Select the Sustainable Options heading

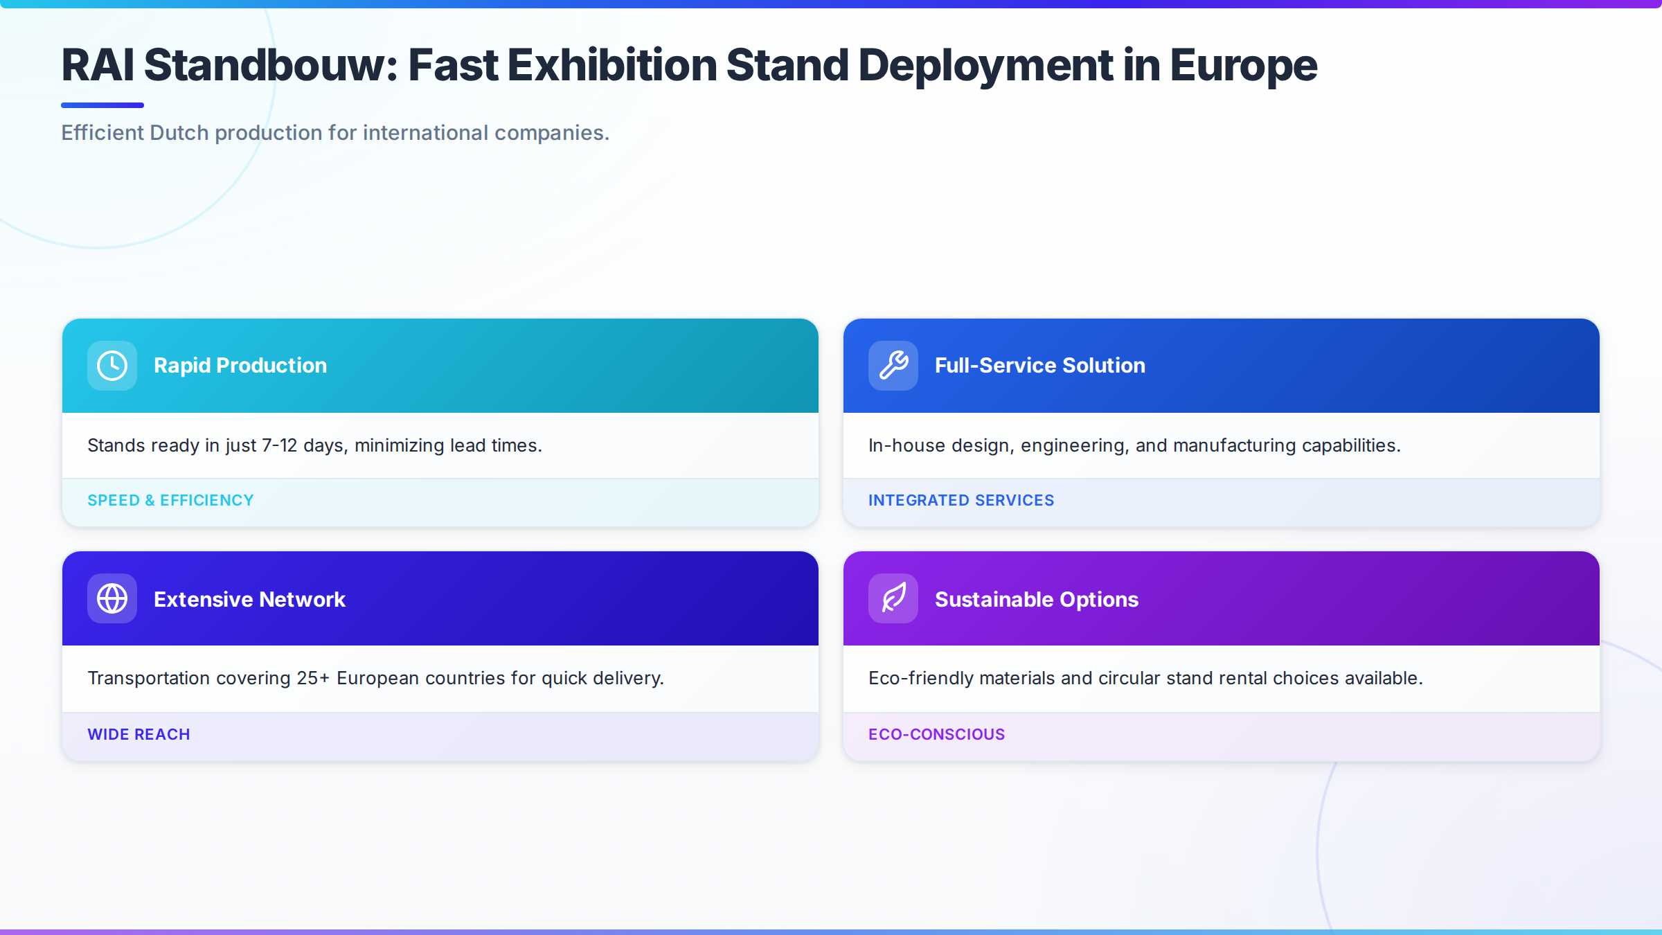tap(1037, 599)
